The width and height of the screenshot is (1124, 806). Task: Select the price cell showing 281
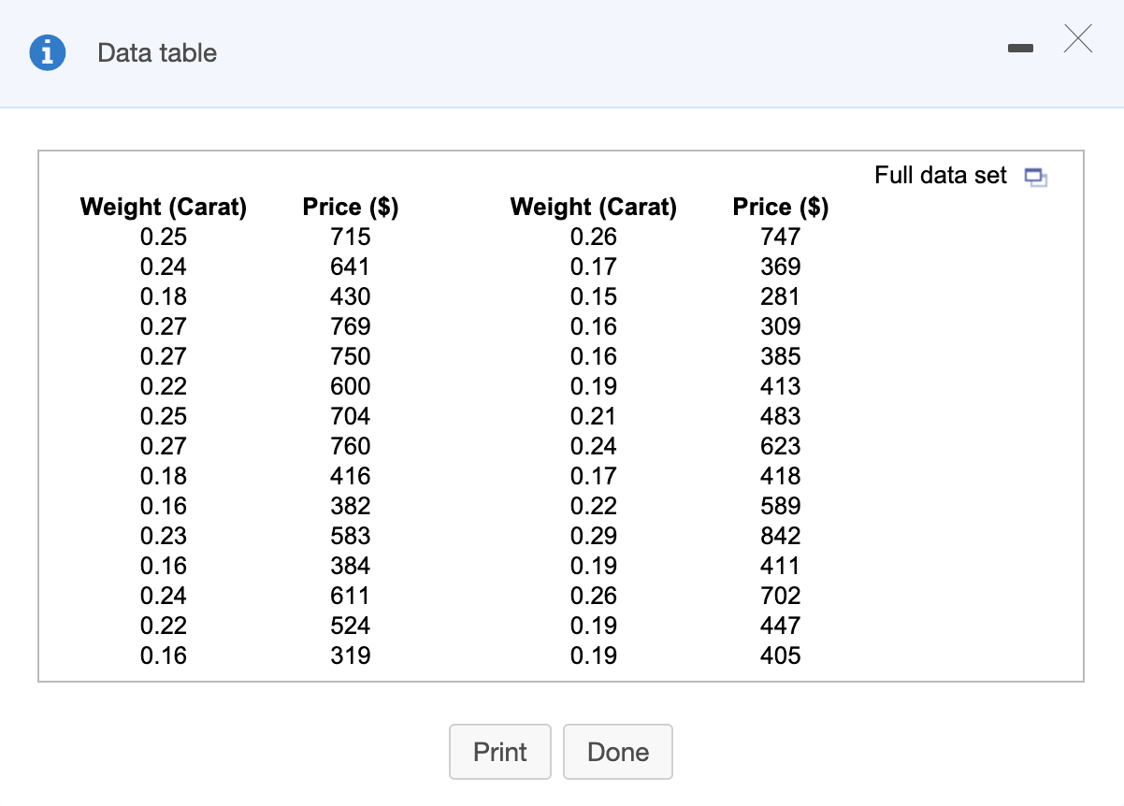[780, 296]
